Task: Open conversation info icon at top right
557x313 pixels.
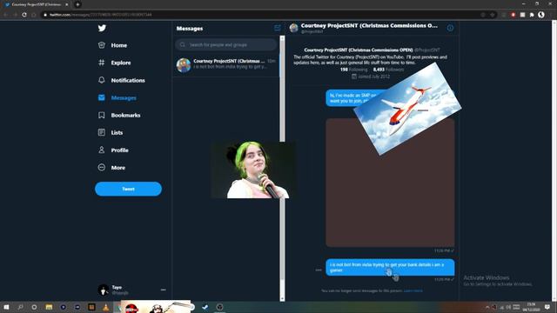Action: (x=450, y=28)
